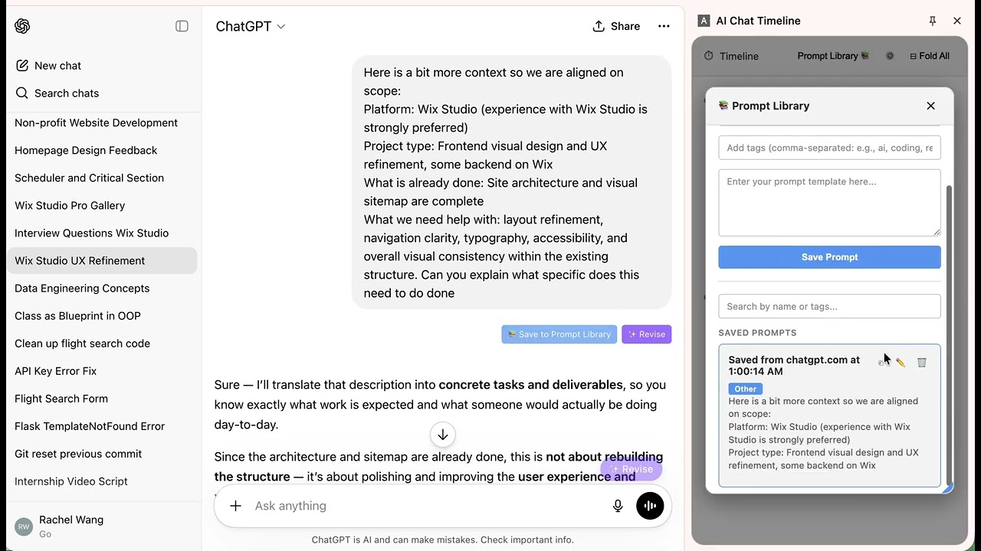Click the Share button
Screen dimensions: 981x551
pyautogui.click(x=616, y=26)
